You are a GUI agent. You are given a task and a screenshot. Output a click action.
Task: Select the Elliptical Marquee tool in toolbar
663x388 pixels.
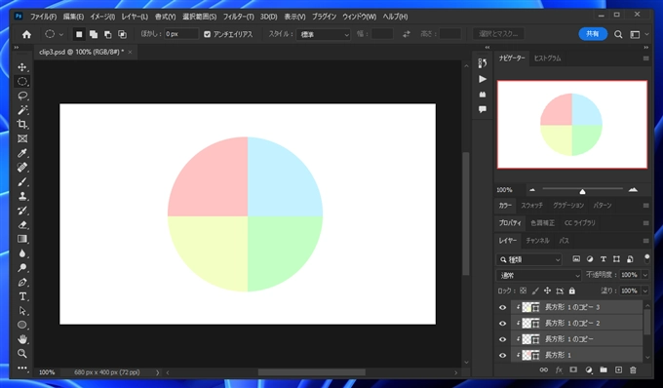click(x=22, y=81)
